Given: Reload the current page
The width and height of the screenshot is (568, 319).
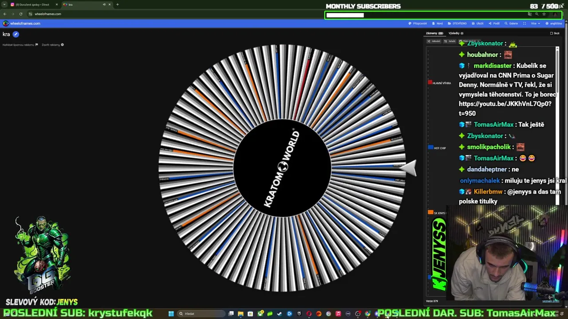Looking at the screenshot, I should tap(20, 14).
